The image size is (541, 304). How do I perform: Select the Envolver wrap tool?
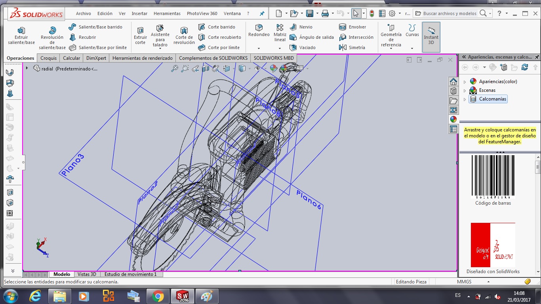[352, 27]
